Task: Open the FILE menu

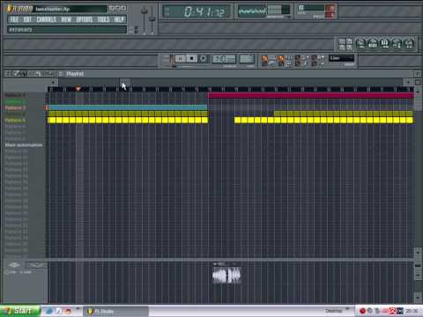Action: 14,19
